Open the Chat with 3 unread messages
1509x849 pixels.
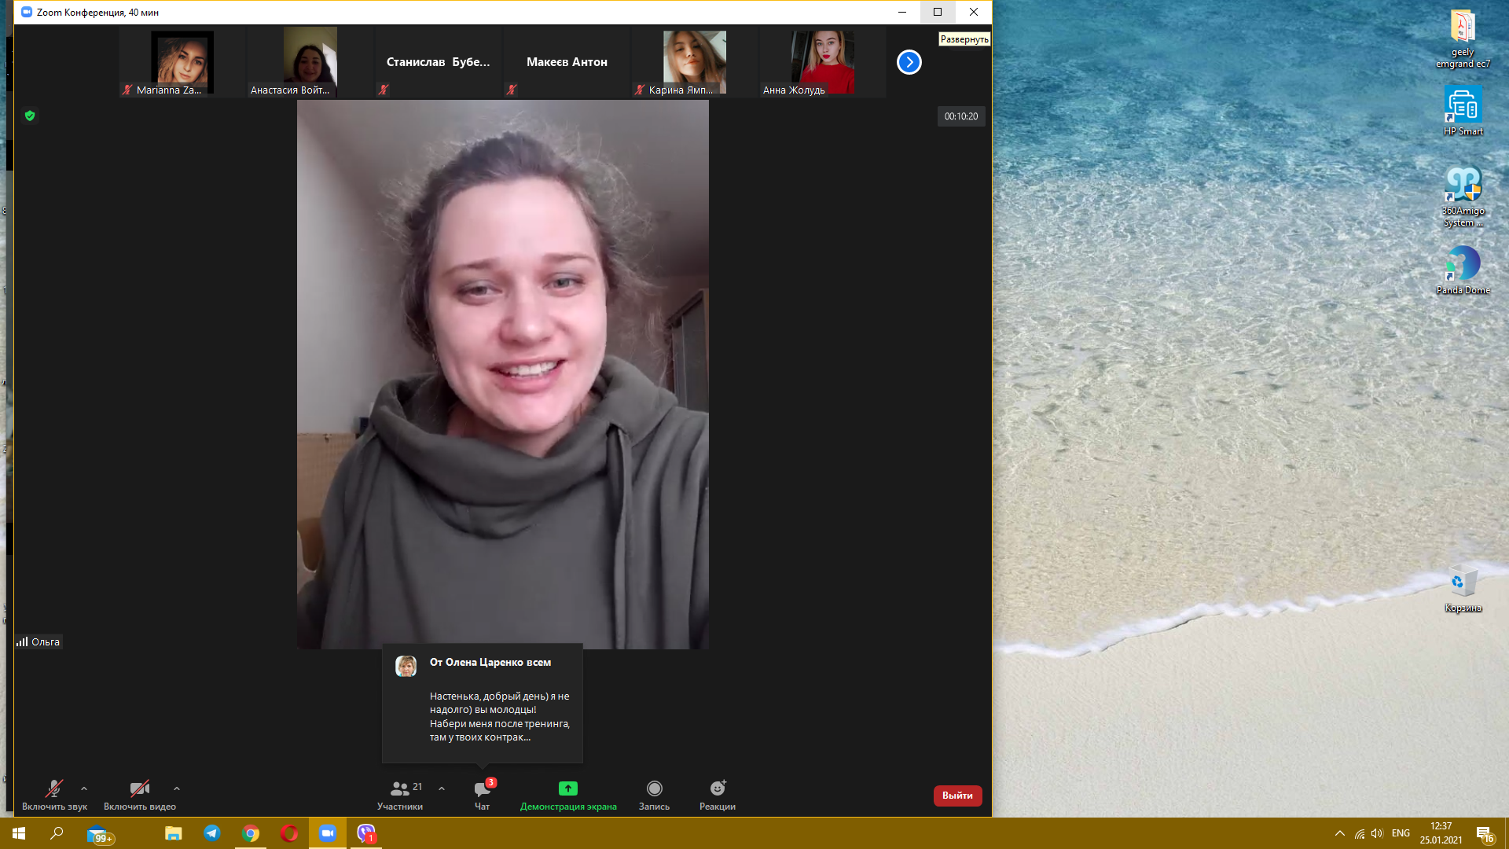(x=482, y=789)
